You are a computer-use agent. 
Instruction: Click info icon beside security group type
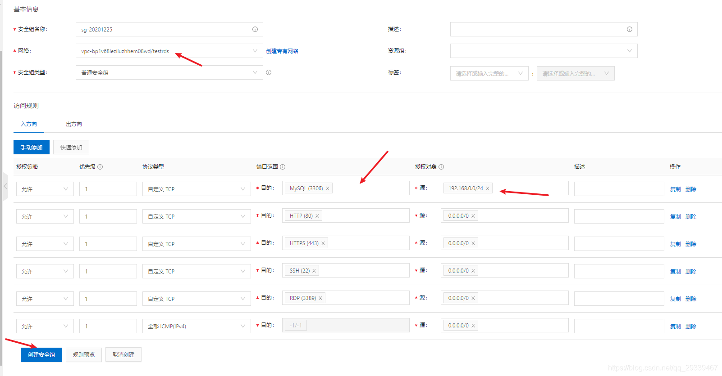click(269, 72)
